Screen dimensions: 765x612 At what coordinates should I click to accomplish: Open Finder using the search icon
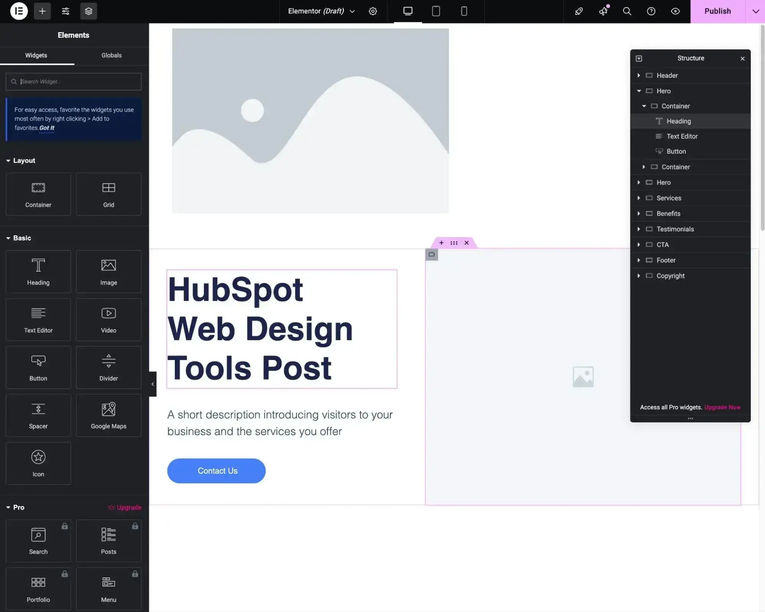tap(626, 11)
